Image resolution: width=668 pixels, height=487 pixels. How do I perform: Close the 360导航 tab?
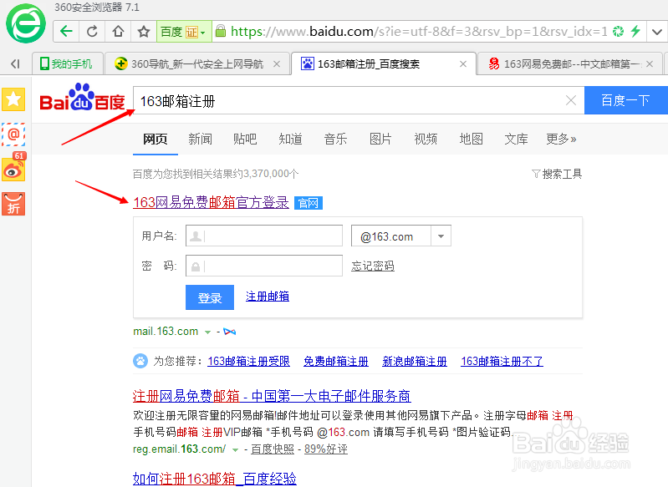coord(277,63)
